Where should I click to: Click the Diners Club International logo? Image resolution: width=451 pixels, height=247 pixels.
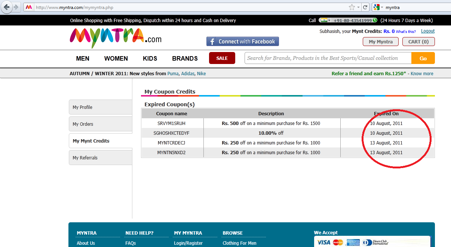375,243
